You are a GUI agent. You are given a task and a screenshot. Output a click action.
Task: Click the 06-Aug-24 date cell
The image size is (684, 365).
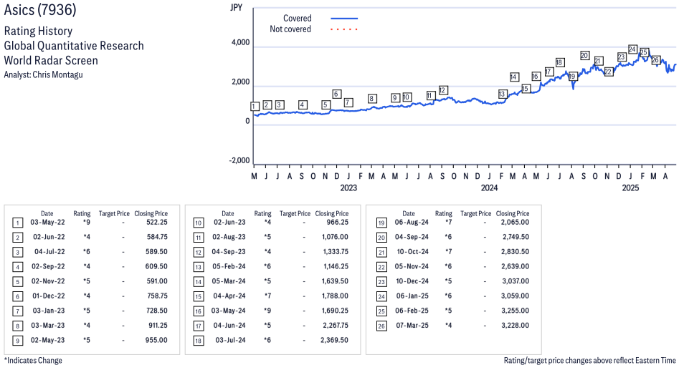(412, 222)
